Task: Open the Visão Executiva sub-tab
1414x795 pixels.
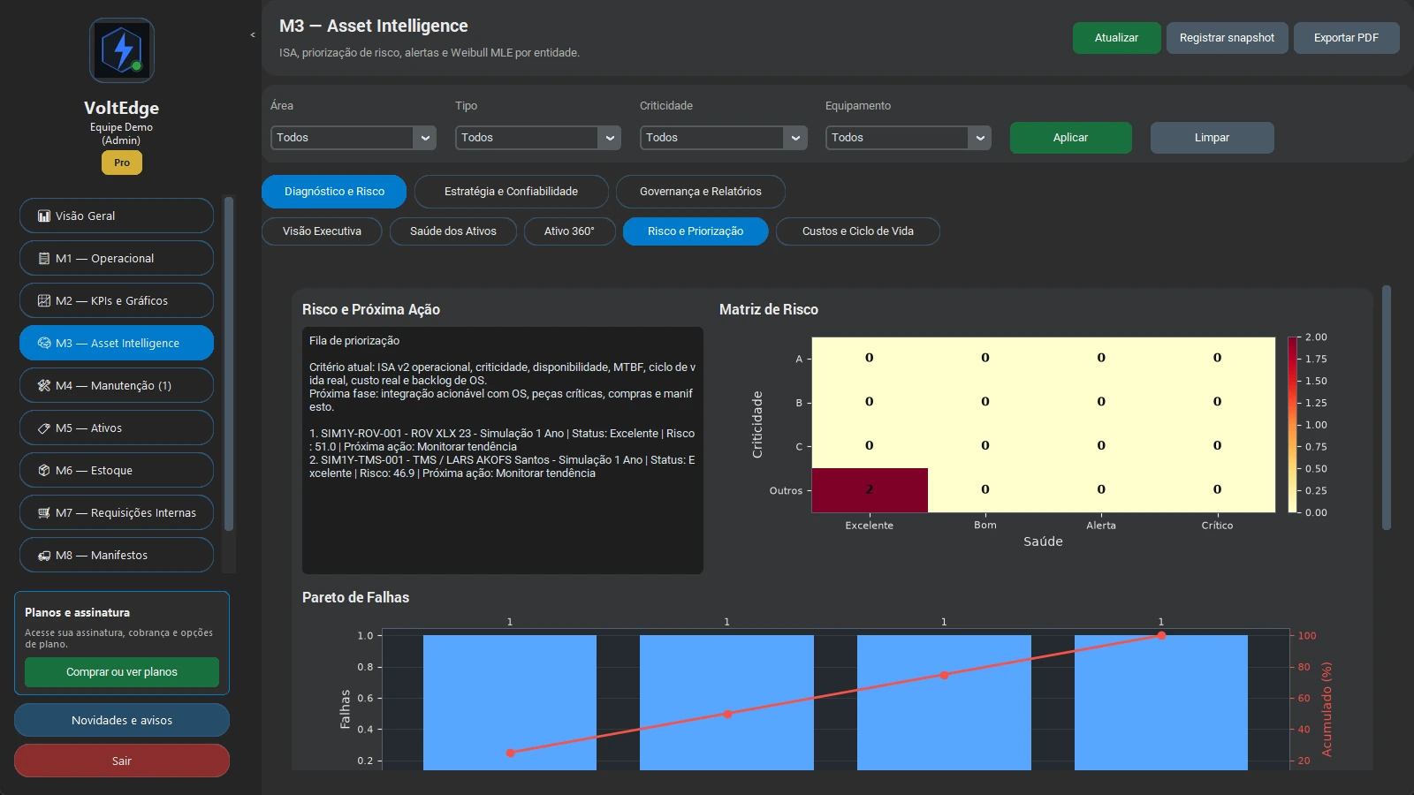Action: coord(322,231)
